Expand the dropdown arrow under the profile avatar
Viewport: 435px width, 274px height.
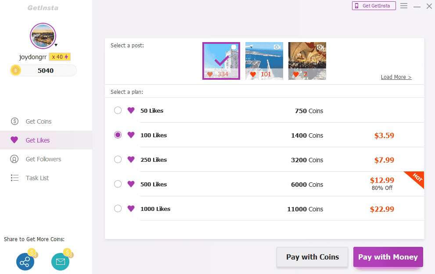[56, 45]
